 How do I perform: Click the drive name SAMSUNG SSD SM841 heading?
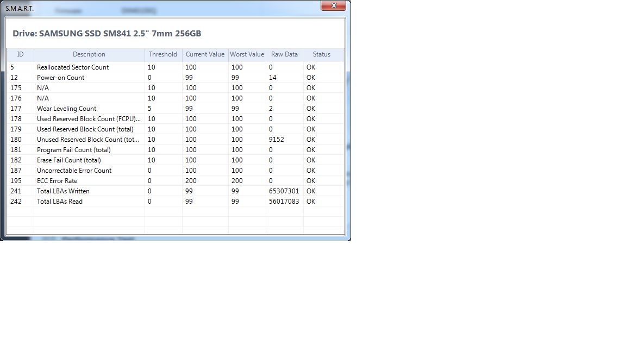[x=107, y=34]
